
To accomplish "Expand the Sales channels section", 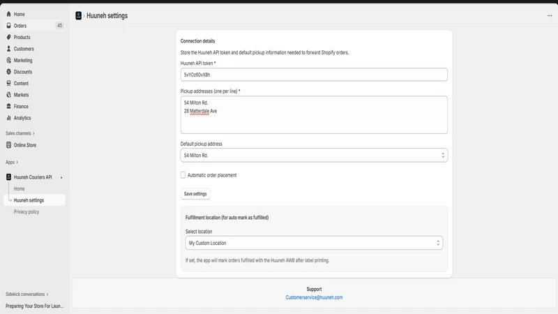I will click(20, 133).
